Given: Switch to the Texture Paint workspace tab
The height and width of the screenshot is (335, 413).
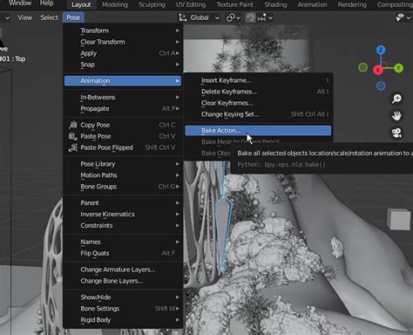Looking at the screenshot, I should [x=235, y=4].
